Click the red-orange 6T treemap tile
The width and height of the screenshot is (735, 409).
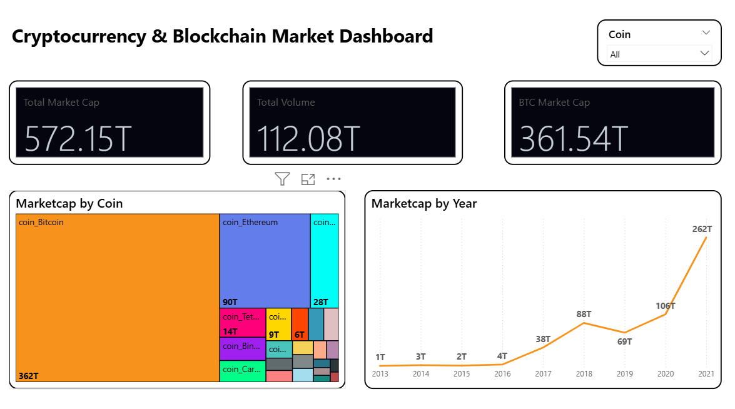300,324
